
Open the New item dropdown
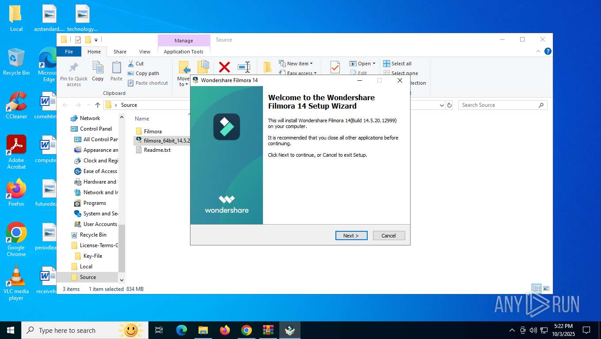296,64
